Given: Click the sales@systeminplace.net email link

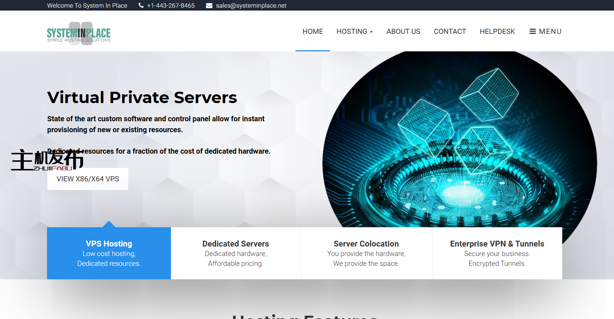Looking at the screenshot, I should tap(251, 5).
